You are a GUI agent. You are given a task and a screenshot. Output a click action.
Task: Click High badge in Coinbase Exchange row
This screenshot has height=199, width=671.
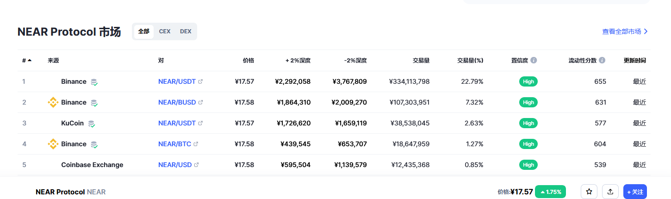tap(528, 165)
